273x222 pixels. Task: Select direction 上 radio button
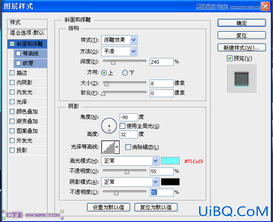click(x=104, y=73)
